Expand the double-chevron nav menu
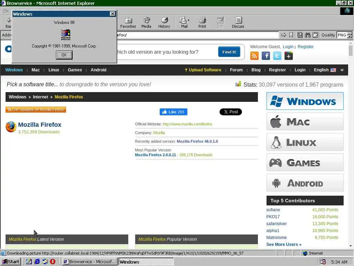Screen dimensions: 354x266 coord(342,70)
